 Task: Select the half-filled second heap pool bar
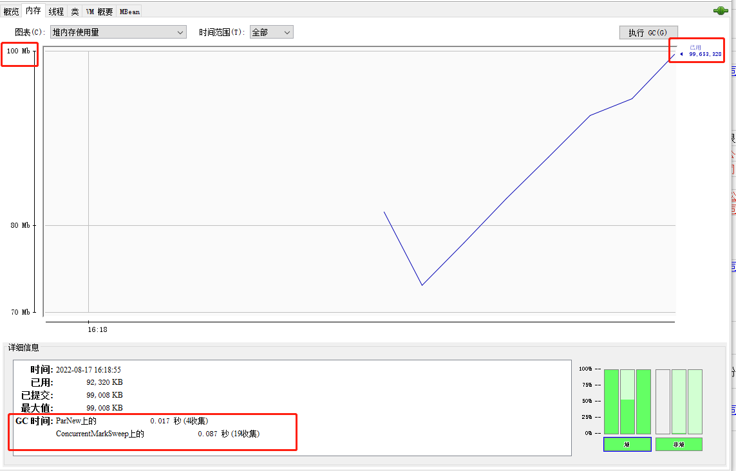[x=627, y=402]
